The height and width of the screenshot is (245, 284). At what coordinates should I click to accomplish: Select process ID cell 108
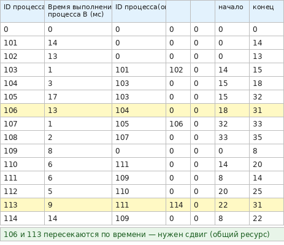[22, 138]
